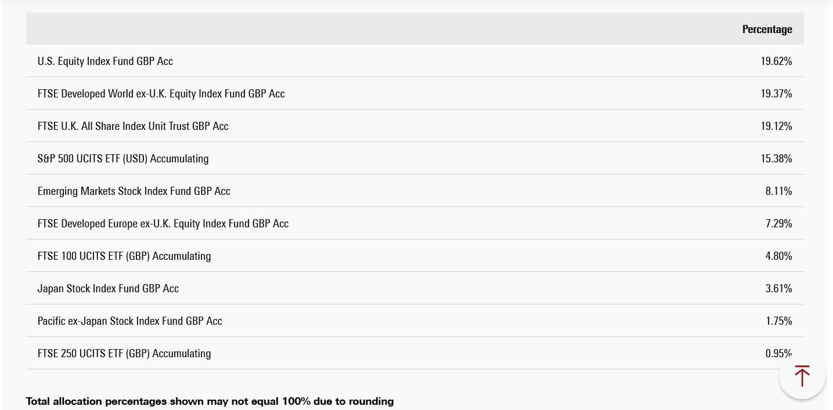The height and width of the screenshot is (410, 833).
Task: Click FTSE Developed Europe ex-U.K. Equity Index Fund
Action: pyautogui.click(x=163, y=223)
